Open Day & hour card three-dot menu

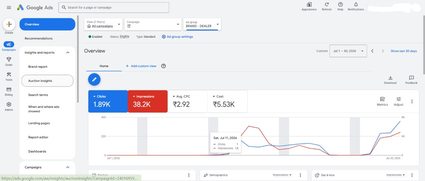(x=412, y=175)
